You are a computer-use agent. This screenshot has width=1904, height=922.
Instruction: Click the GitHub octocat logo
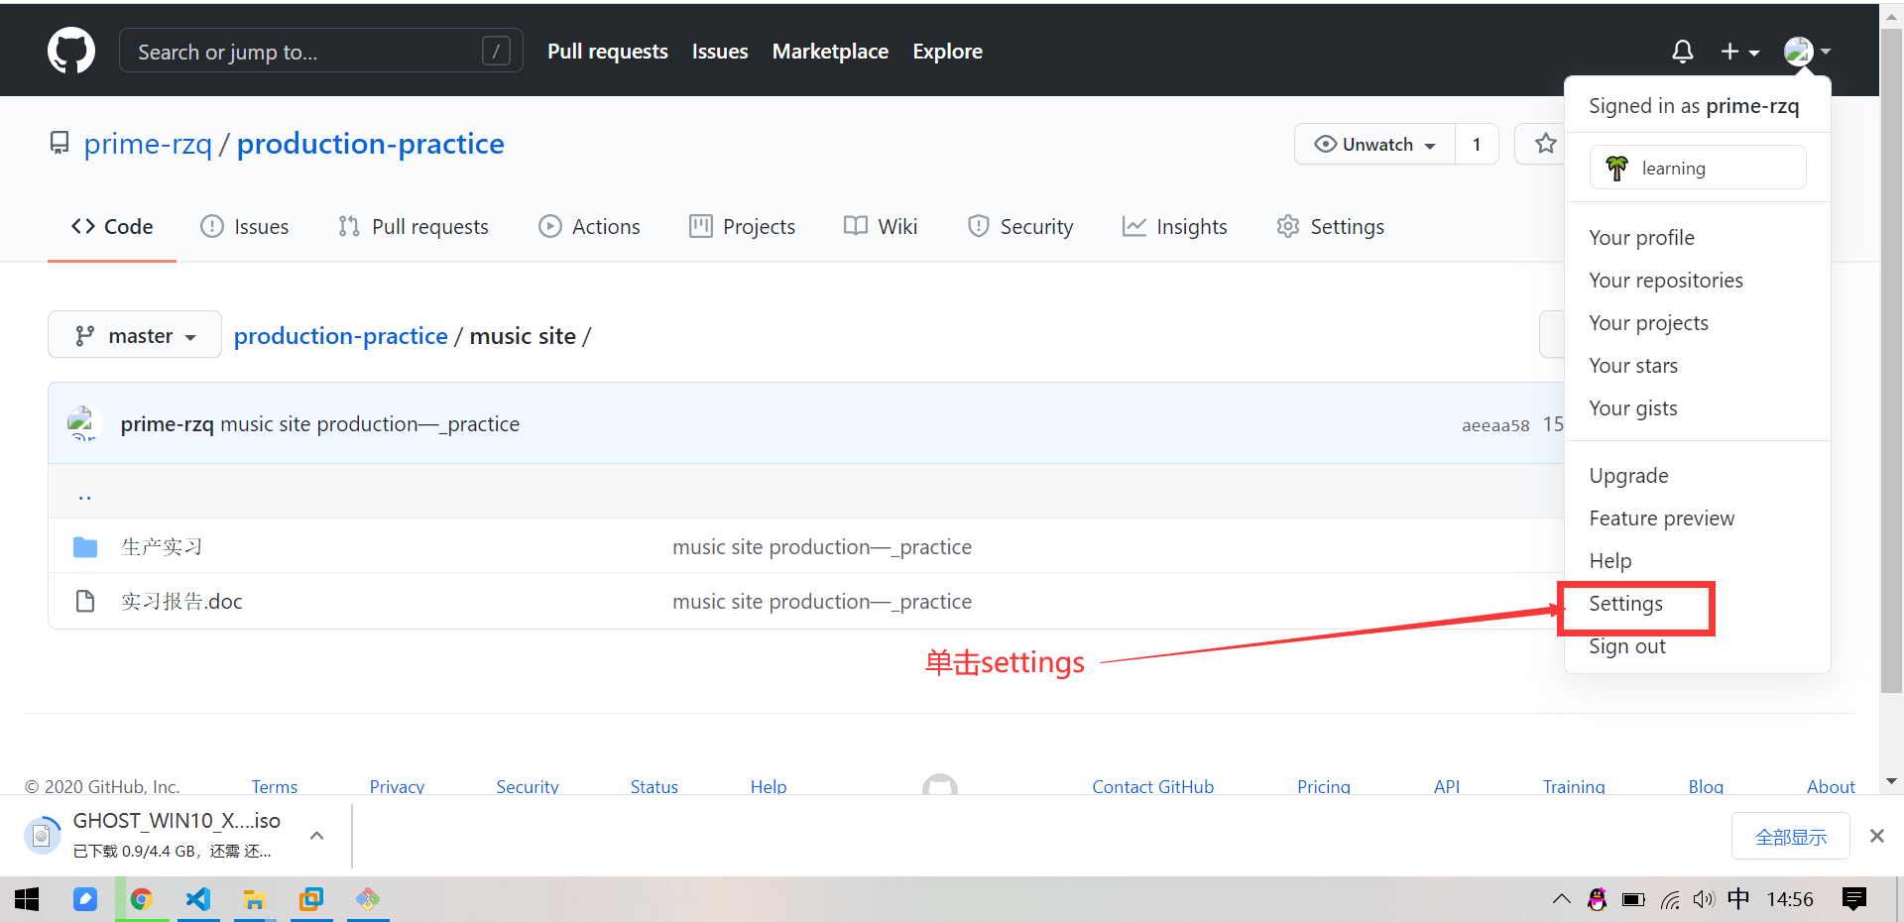click(x=70, y=51)
